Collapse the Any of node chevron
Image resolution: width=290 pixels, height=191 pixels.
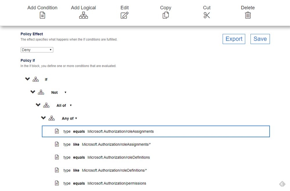[43, 118]
